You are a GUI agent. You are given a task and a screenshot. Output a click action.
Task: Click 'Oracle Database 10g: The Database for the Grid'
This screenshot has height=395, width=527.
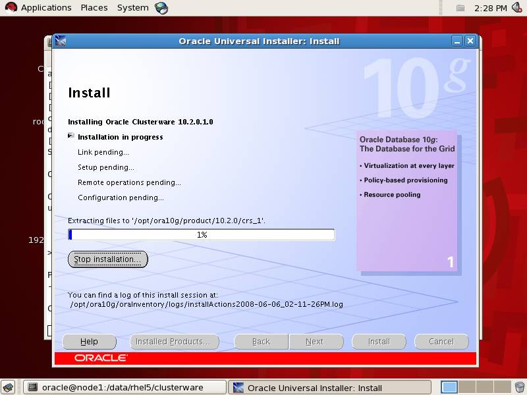click(x=407, y=144)
